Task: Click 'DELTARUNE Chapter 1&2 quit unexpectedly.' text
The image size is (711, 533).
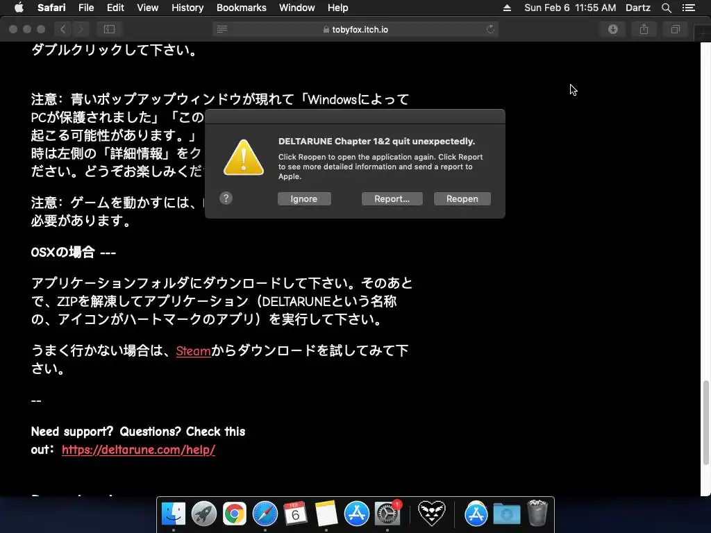Action: (376, 142)
